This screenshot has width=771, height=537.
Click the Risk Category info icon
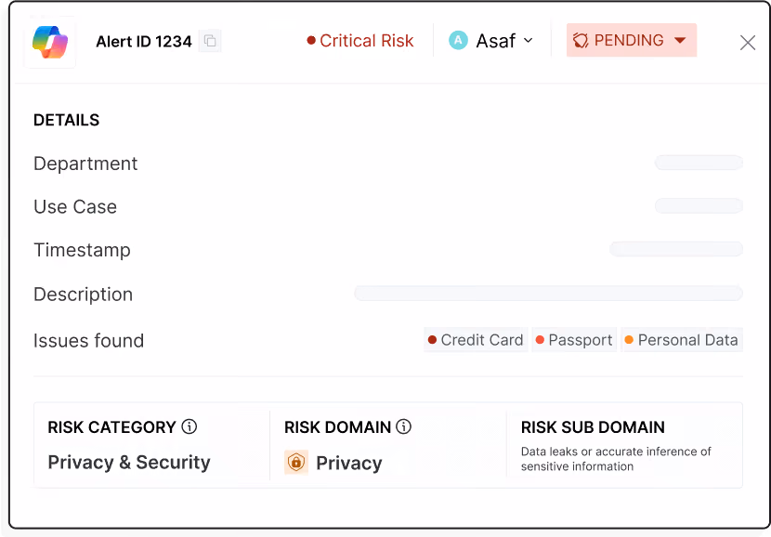tap(189, 426)
